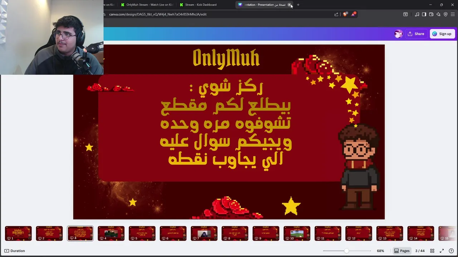Select page 12 thumbnail
458x257 pixels.
[x=359, y=233]
